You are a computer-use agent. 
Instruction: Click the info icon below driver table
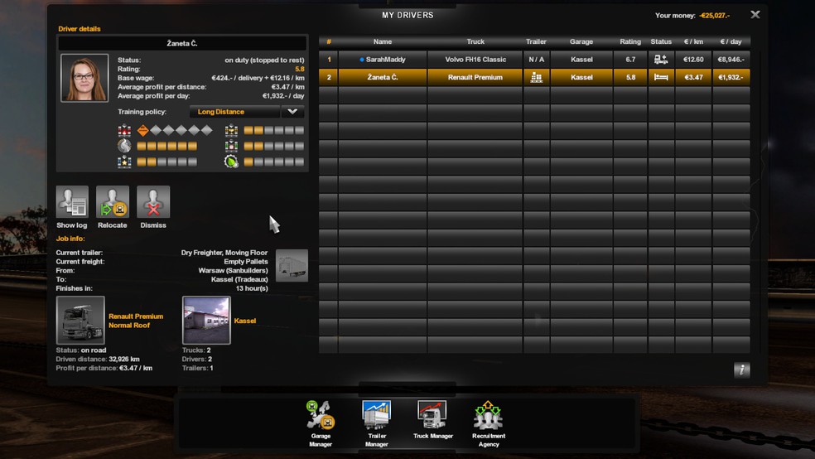pos(741,370)
